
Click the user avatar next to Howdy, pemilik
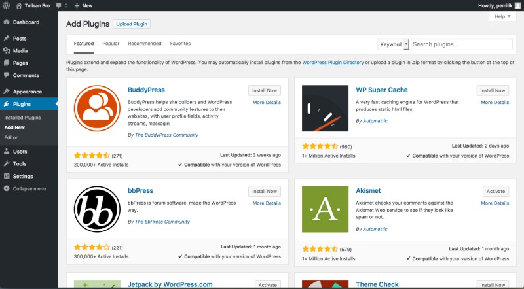(x=517, y=5)
